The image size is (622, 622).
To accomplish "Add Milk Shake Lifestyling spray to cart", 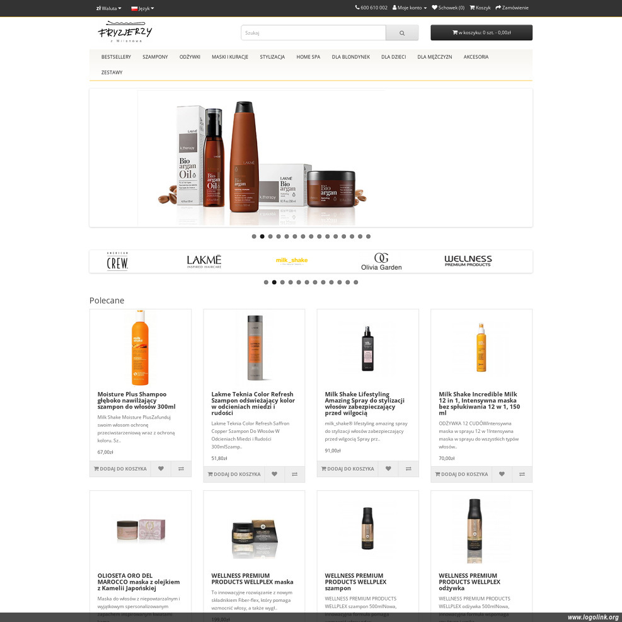I will (347, 469).
